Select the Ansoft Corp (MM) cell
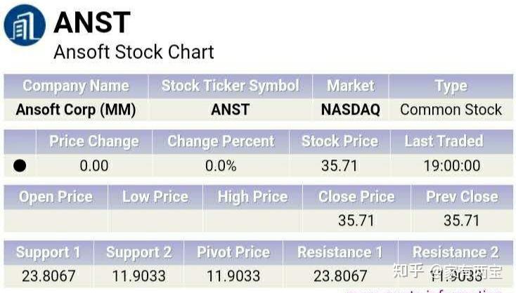This screenshot has height=293, width=516. [76, 110]
